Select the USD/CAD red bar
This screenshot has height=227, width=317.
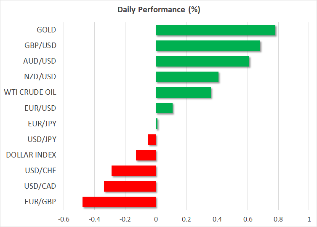[x=130, y=186]
